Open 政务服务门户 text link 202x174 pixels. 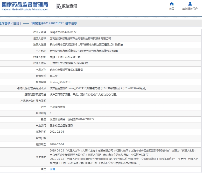click(x=190, y=9)
